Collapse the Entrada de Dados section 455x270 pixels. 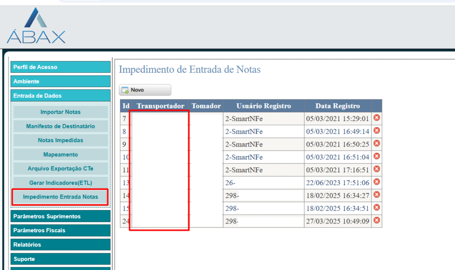pyautogui.click(x=60, y=95)
